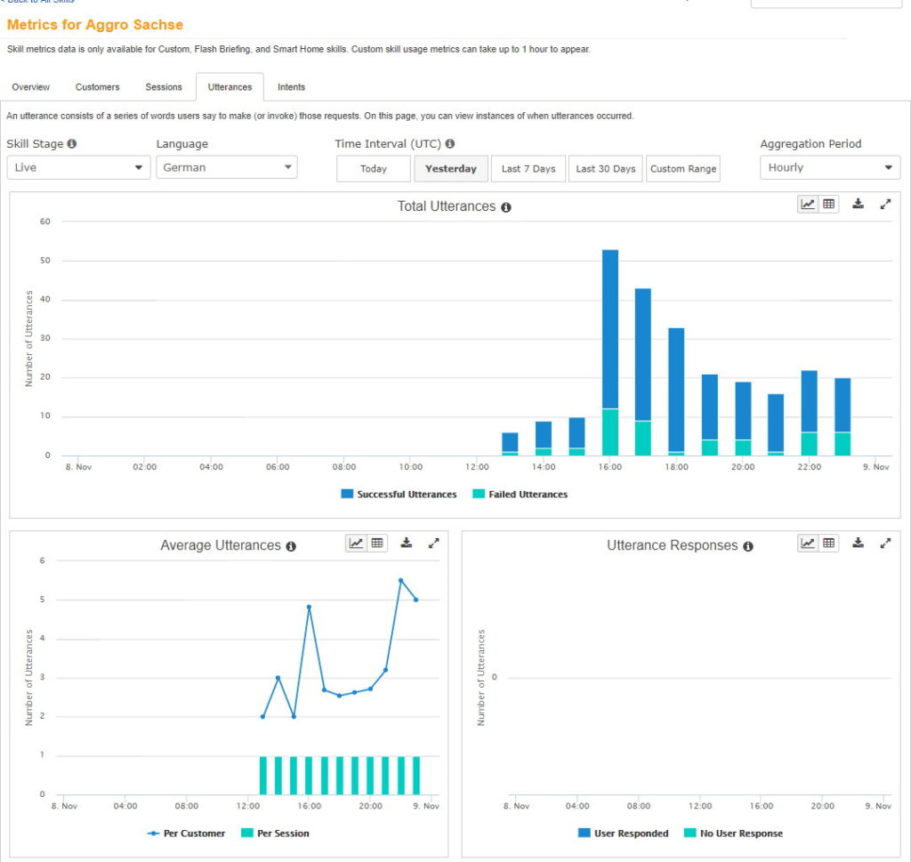
Task: Show Total Utterances as line chart
Action: click(808, 204)
